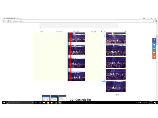Viewport: 158px width, 118px height.
Task: Click the print icon in share sidebar
Action: tap(154, 49)
